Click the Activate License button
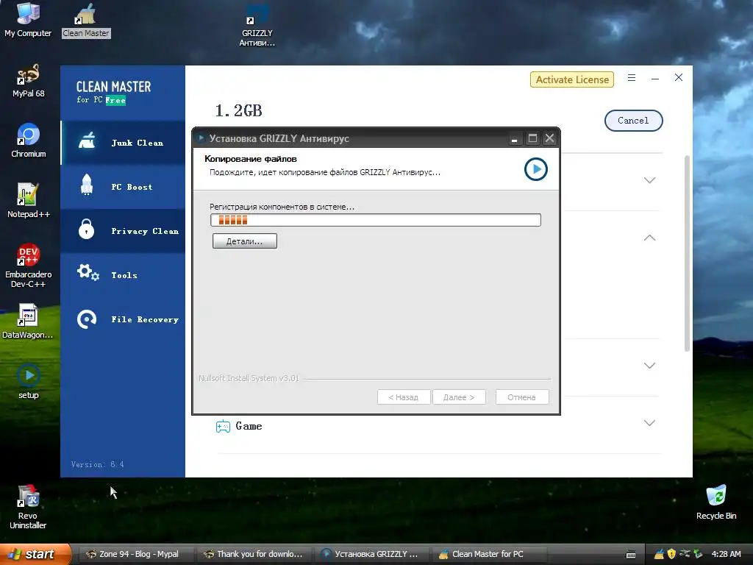 [572, 79]
